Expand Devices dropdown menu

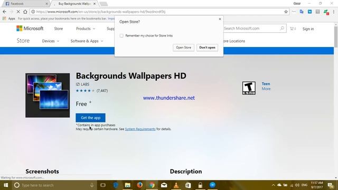click(51, 41)
